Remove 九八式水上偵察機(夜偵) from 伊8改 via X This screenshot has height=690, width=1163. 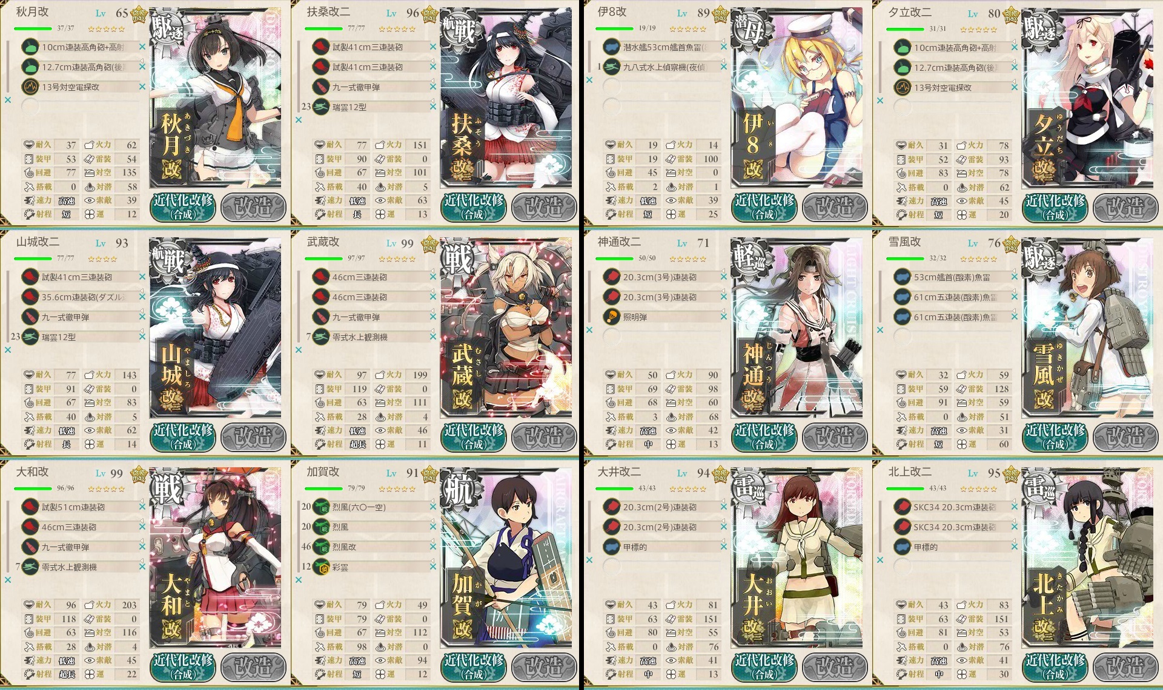point(724,67)
